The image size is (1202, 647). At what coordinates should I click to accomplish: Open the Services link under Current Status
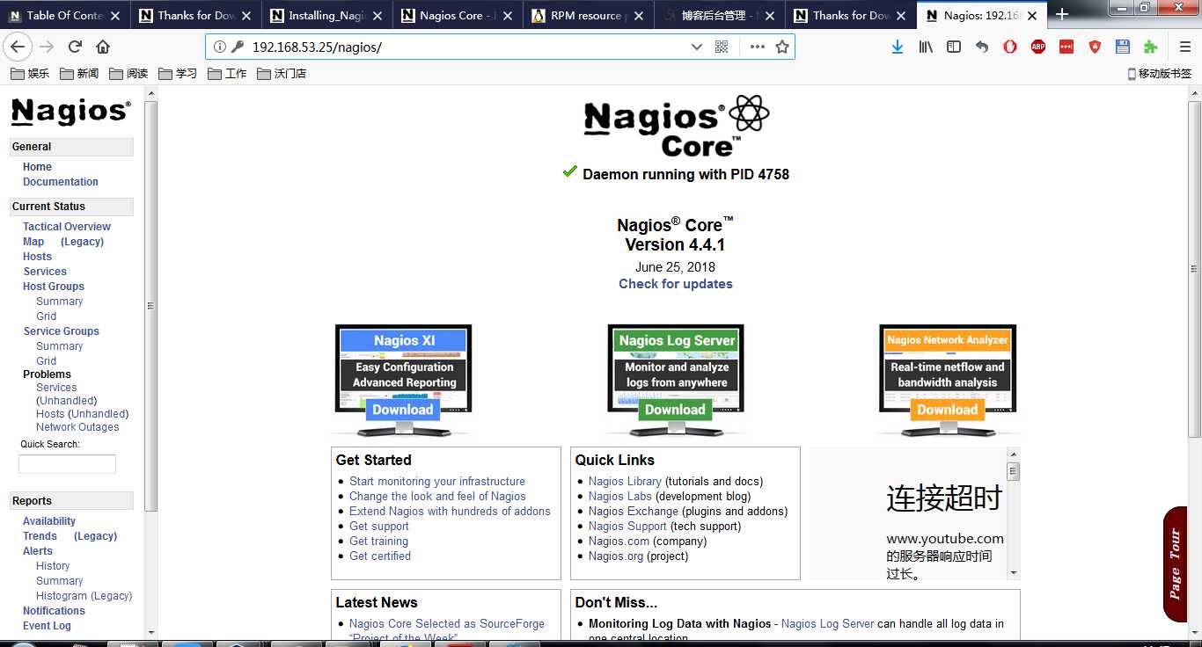click(x=45, y=272)
